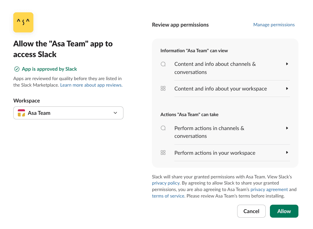The height and width of the screenshot is (229, 313).
Task: Click speech bubble icon beside view channels content
Action: point(163,64)
